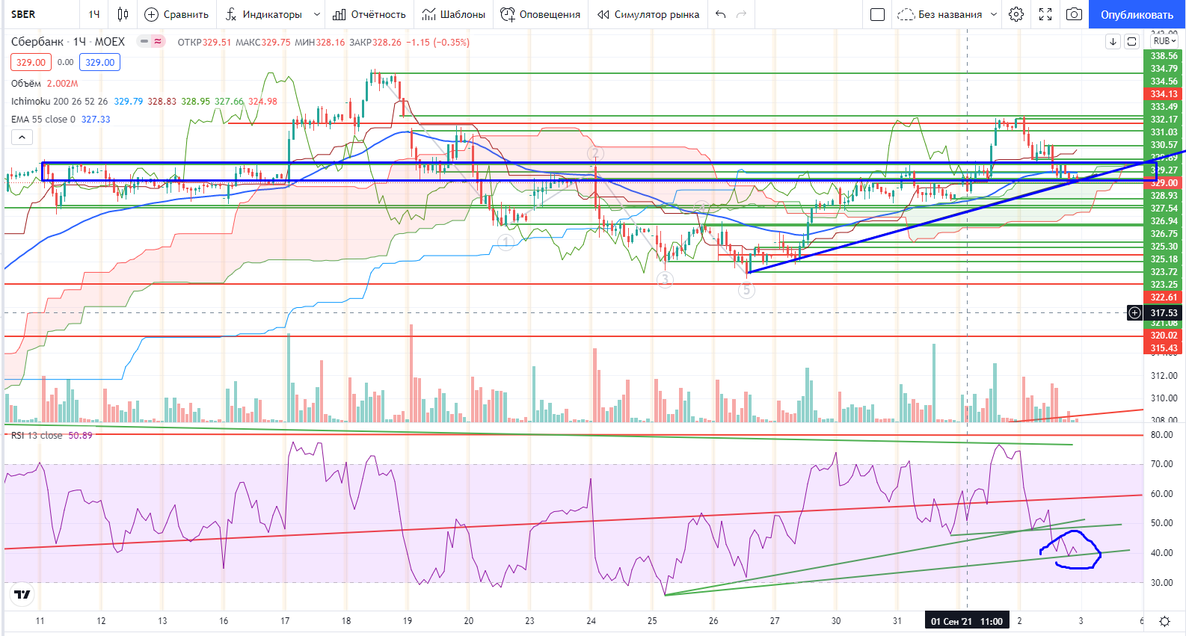The height and width of the screenshot is (636, 1186).
Task: Toggle the down-arrow scale button near RUB
Action: [x=1113, y=41]
